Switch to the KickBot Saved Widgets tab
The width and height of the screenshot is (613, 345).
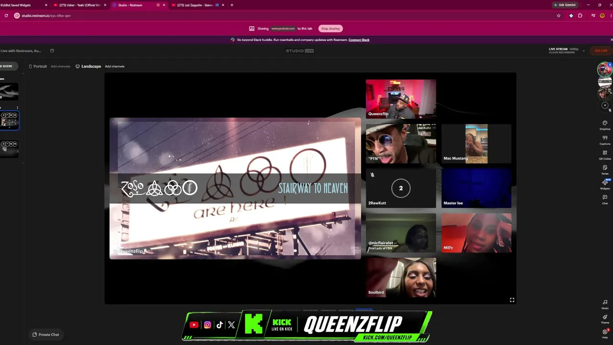coord(24,5)
